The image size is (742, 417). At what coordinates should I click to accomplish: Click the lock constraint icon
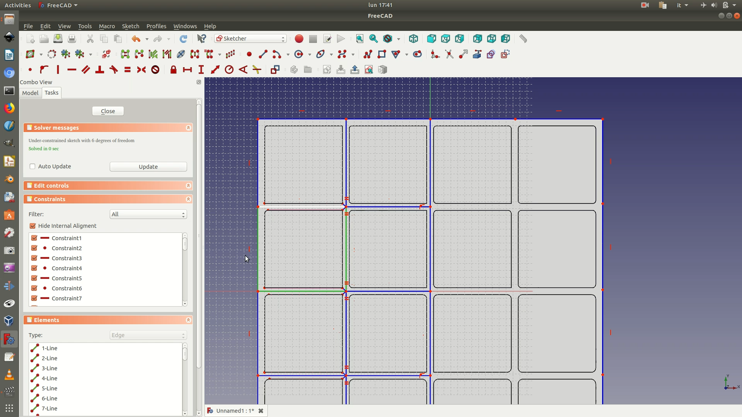174,69
